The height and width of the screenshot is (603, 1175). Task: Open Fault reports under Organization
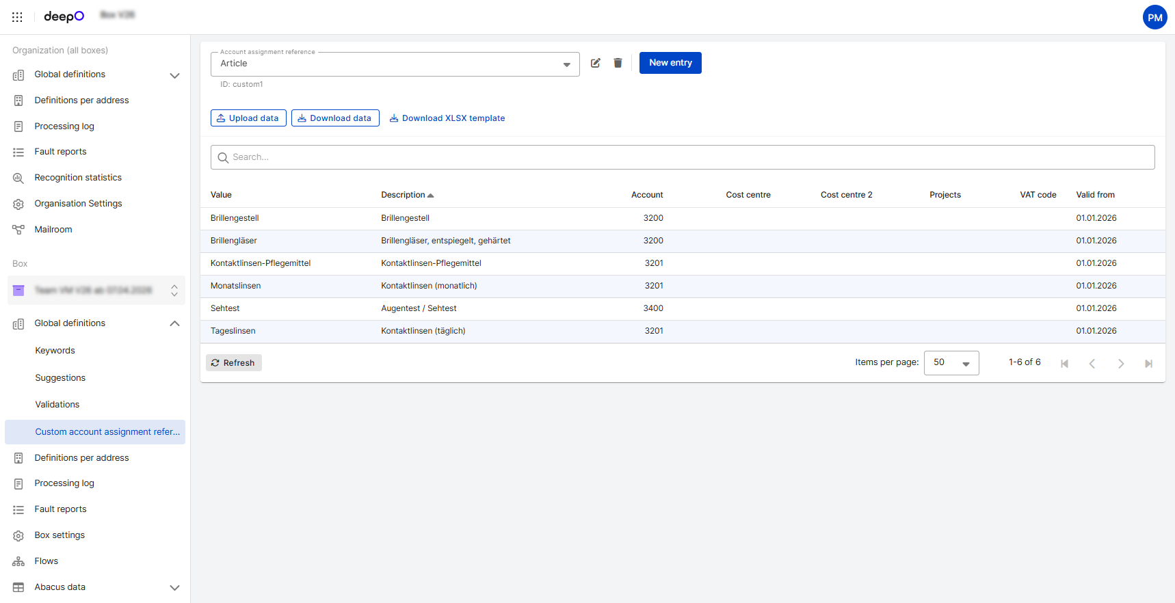pos(60,152)
